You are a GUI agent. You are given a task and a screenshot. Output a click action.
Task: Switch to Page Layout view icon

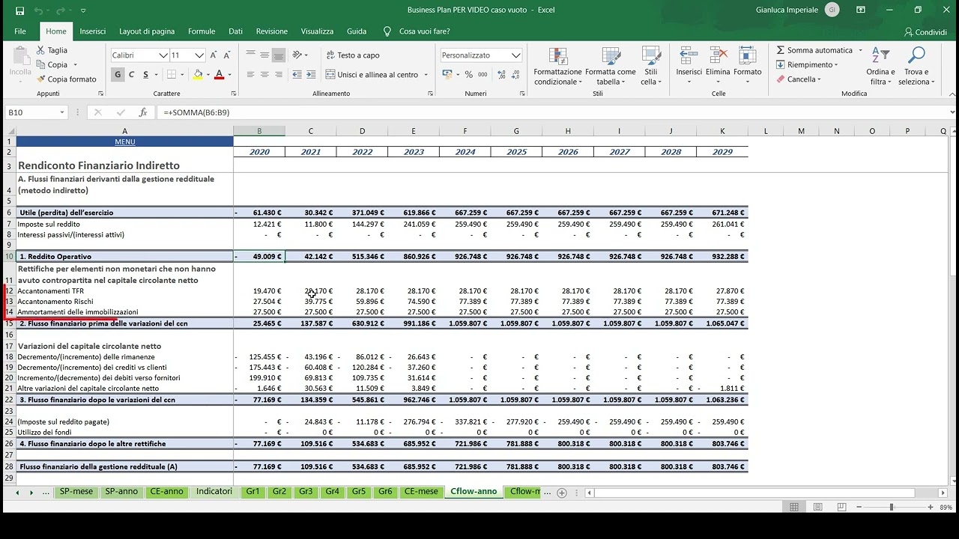pos(818,507)
